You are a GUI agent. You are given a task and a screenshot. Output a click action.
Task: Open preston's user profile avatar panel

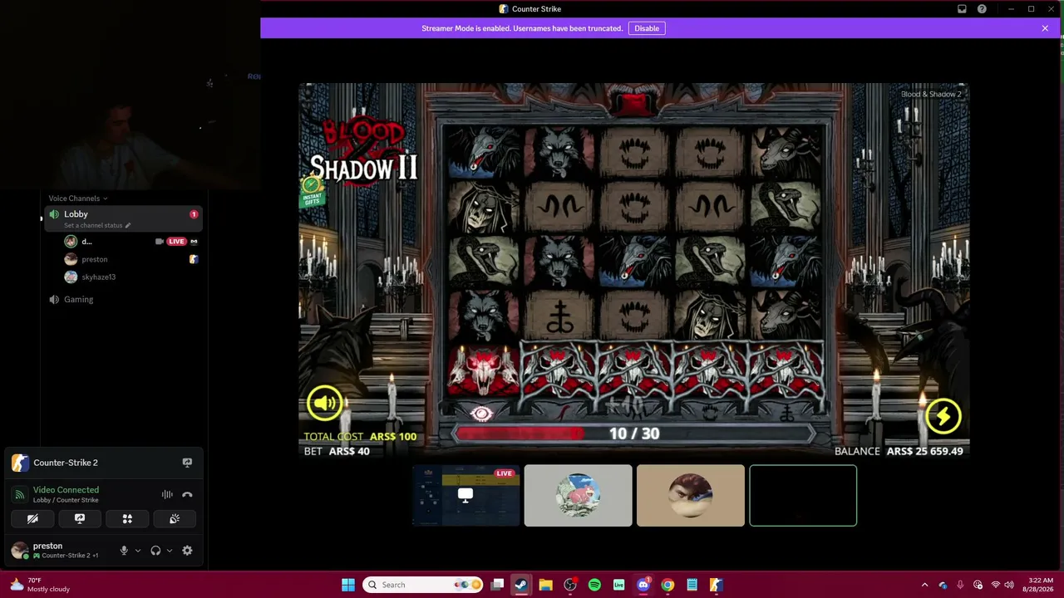point(20,550)
